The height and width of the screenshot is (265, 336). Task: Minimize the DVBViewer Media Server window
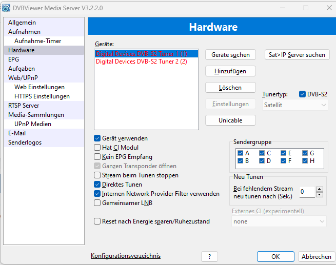[283, 8]
